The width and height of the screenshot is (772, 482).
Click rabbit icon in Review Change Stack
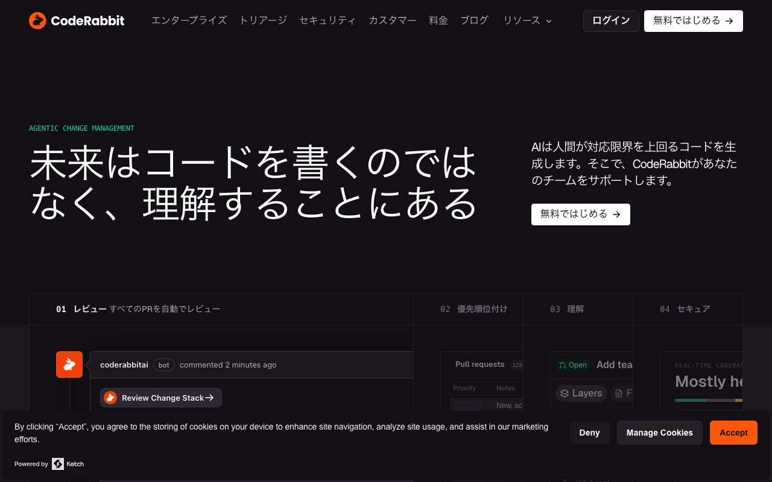tap(110, 398)
